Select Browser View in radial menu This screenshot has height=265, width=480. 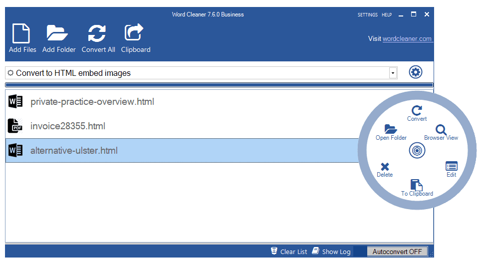click(x=441, y=133)
